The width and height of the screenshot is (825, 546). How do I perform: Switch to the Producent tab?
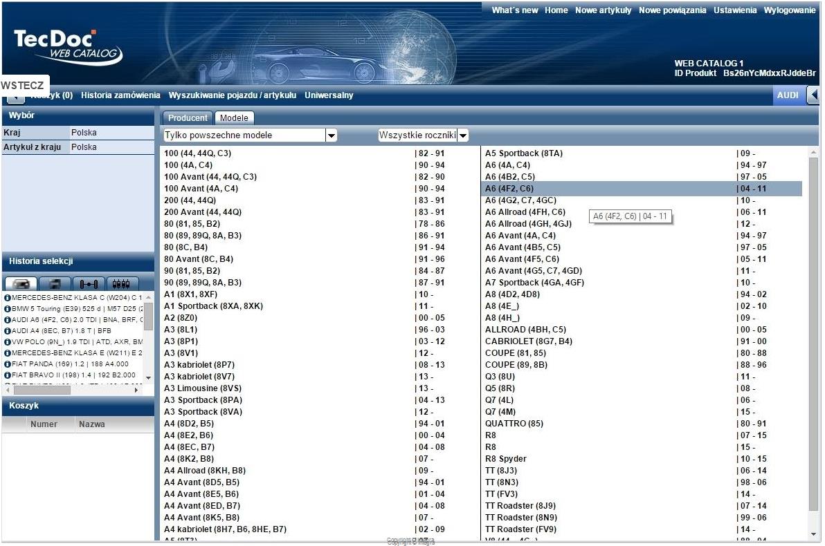point(188,117)
